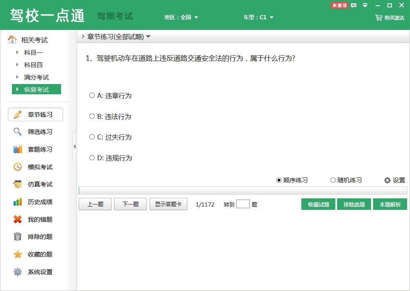This screenshot has width=410, height=291.
Task: Open the 地区 region dropdown
Action: [x=181, y=18]
